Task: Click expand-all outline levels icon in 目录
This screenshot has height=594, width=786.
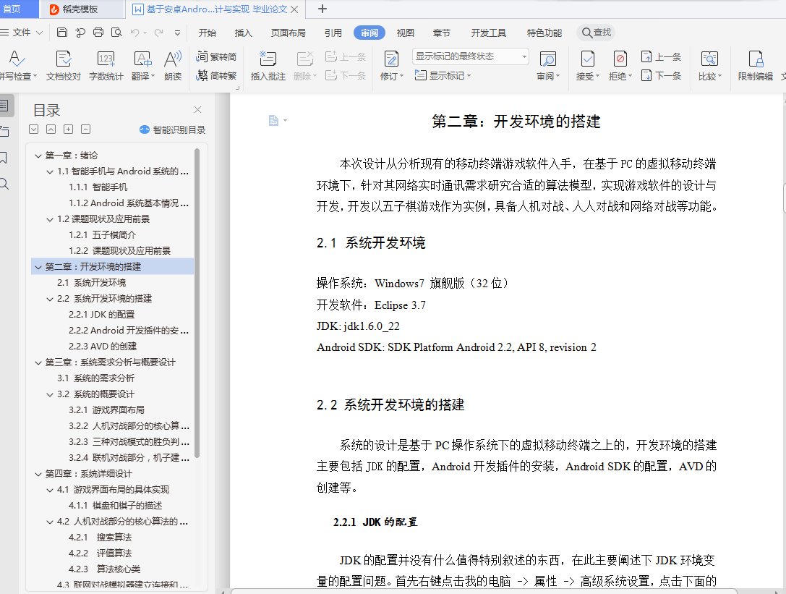Action: (33, 130)
